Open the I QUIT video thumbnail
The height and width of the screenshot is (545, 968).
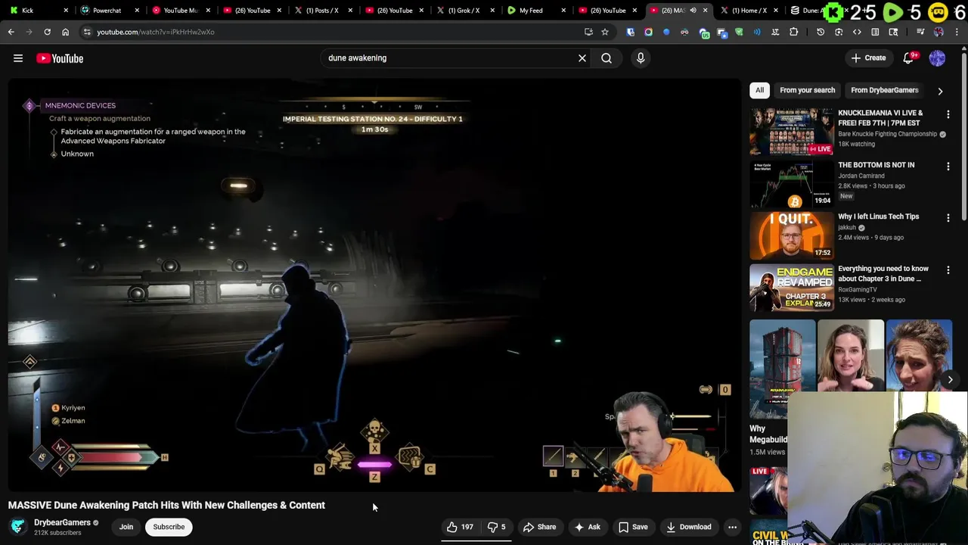791,235
